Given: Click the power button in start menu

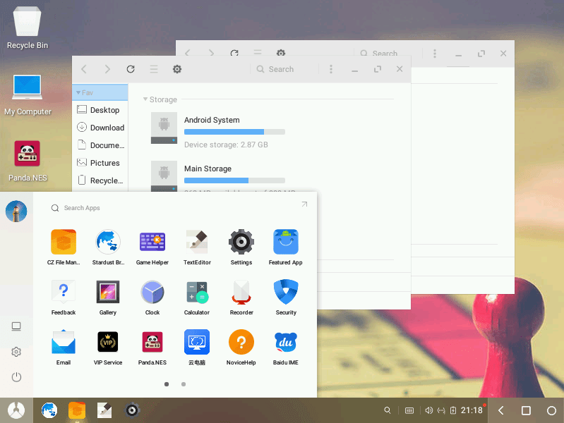Looking at the screenshot, I should coord(16,377).
